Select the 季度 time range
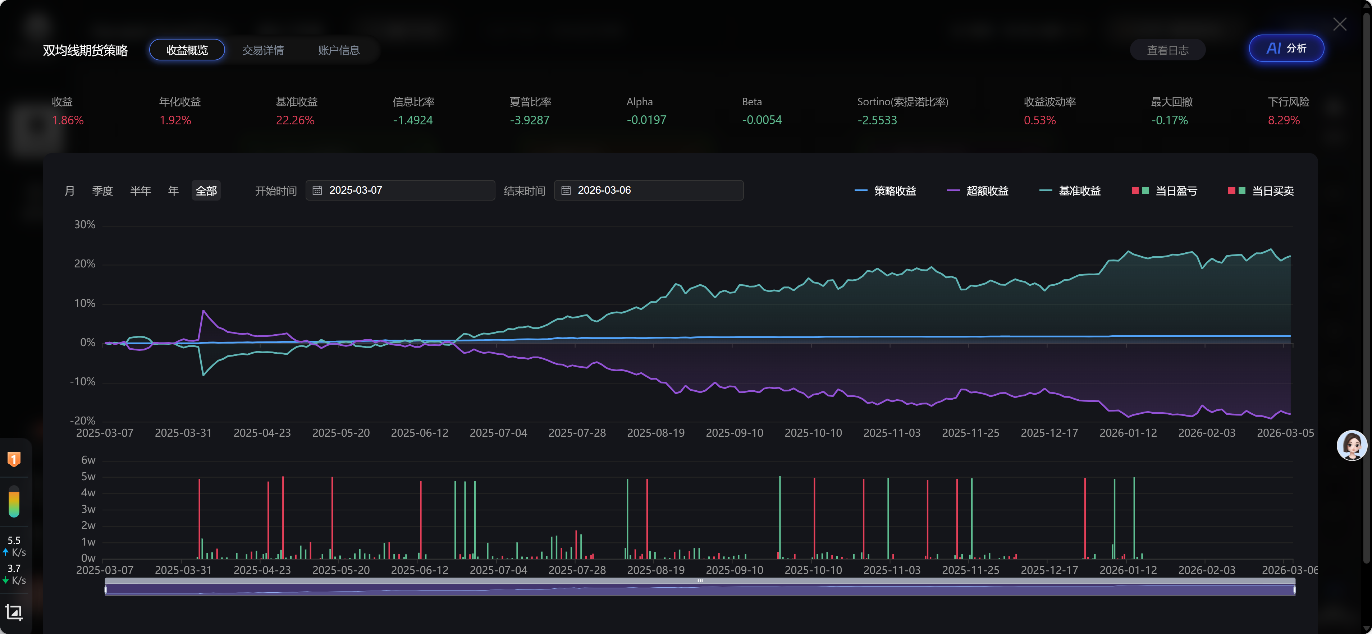The width and height of the screenshot is (1372, 634). tap(102, 190)
